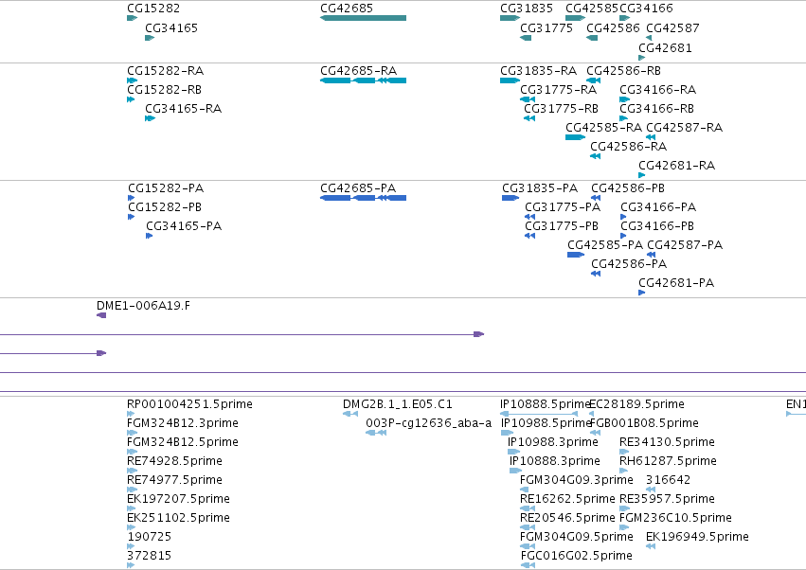
Task: Select the CG34165 gene feature
Action: point(150,38)
